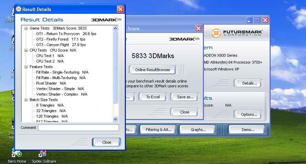Select Pixel Shader row
Screen dimensions: 306x164
51,83
